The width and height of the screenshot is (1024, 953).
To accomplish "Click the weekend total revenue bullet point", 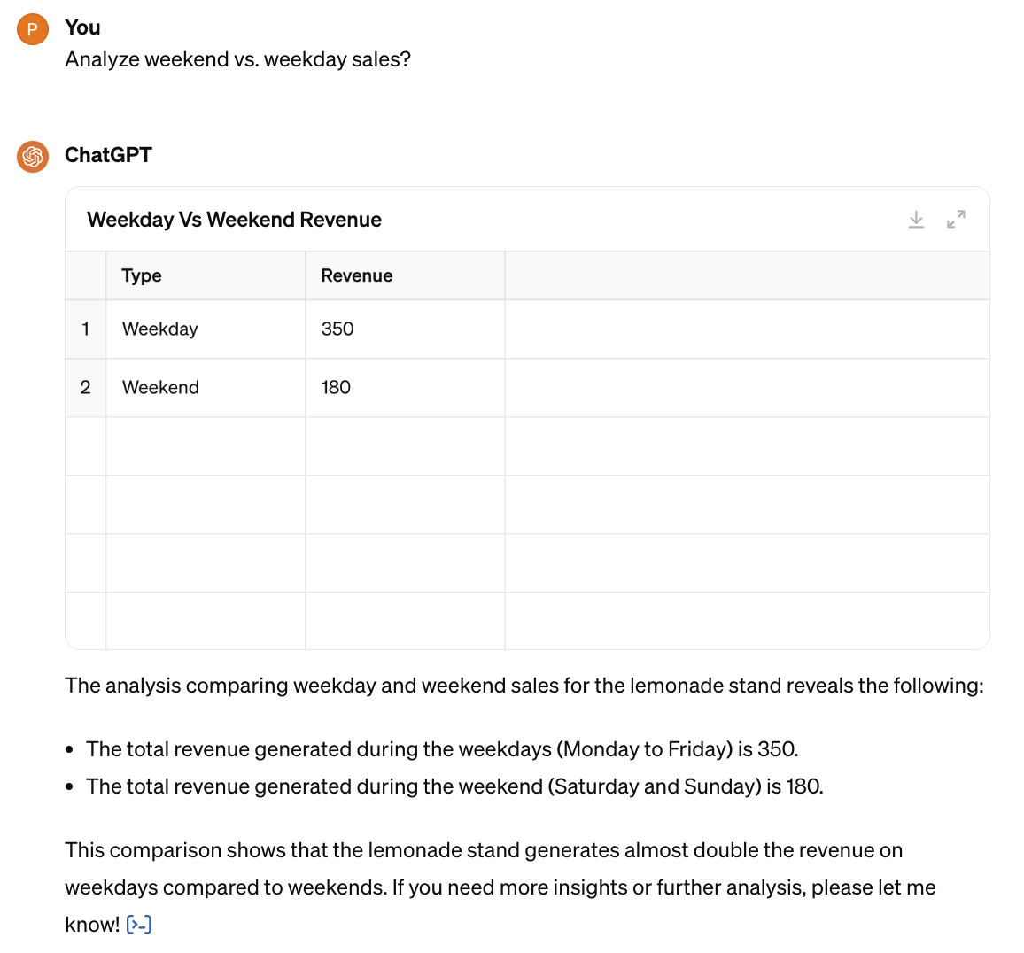I will pyautogui.click(x=454, y=786).
